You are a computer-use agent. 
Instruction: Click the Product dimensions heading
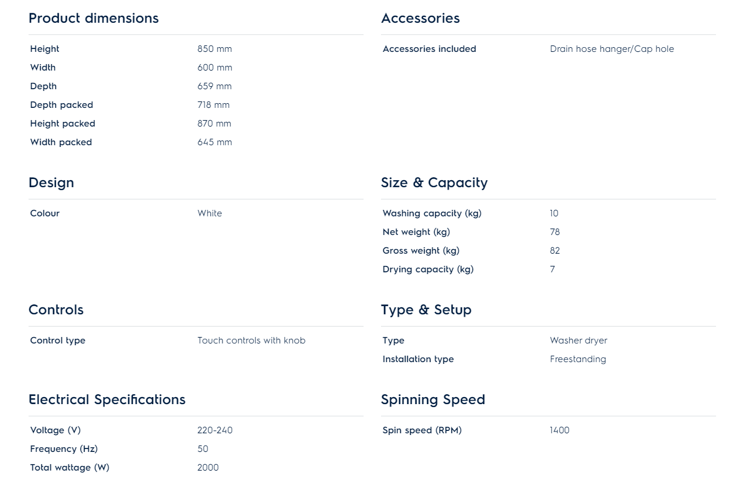93,18
